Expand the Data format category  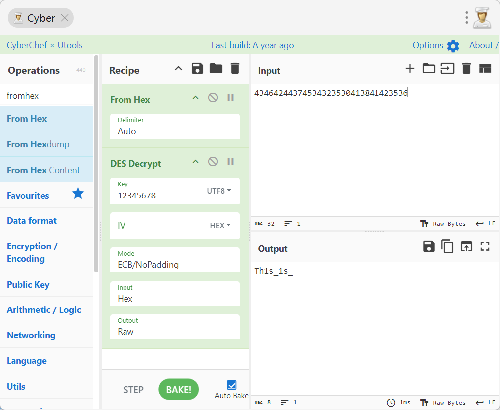point(47,221)
